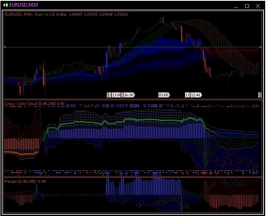Click the EURUSD,M30 window title text
Viewport: 266px width, 216px height.
tap(24, 5)
